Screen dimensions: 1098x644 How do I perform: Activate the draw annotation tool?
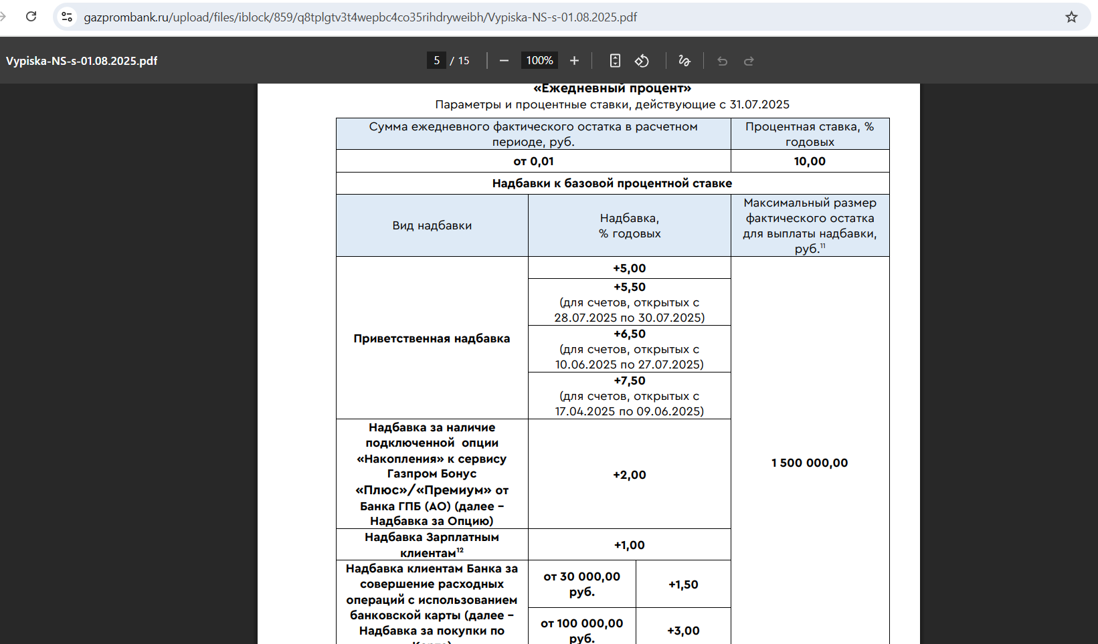tap(684, 61)
